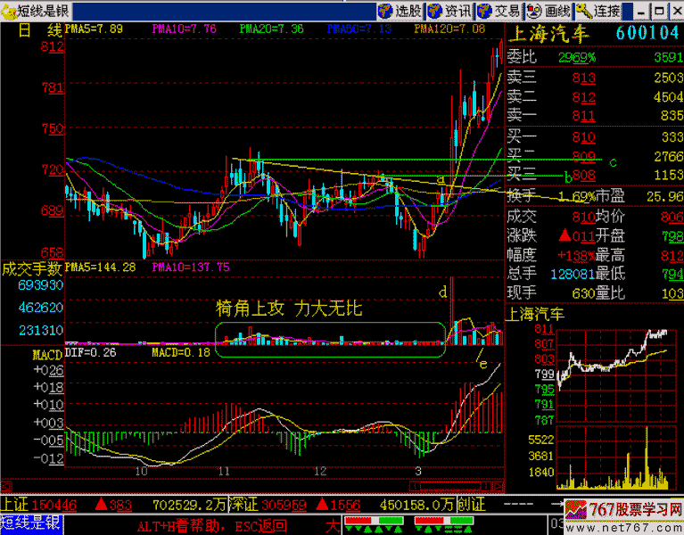Select the 上证 index in status bar
This screenshot has width=684, height=535.
tap(15, 506)
